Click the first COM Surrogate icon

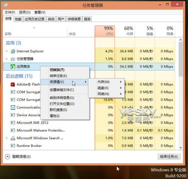tap(13, 92)
